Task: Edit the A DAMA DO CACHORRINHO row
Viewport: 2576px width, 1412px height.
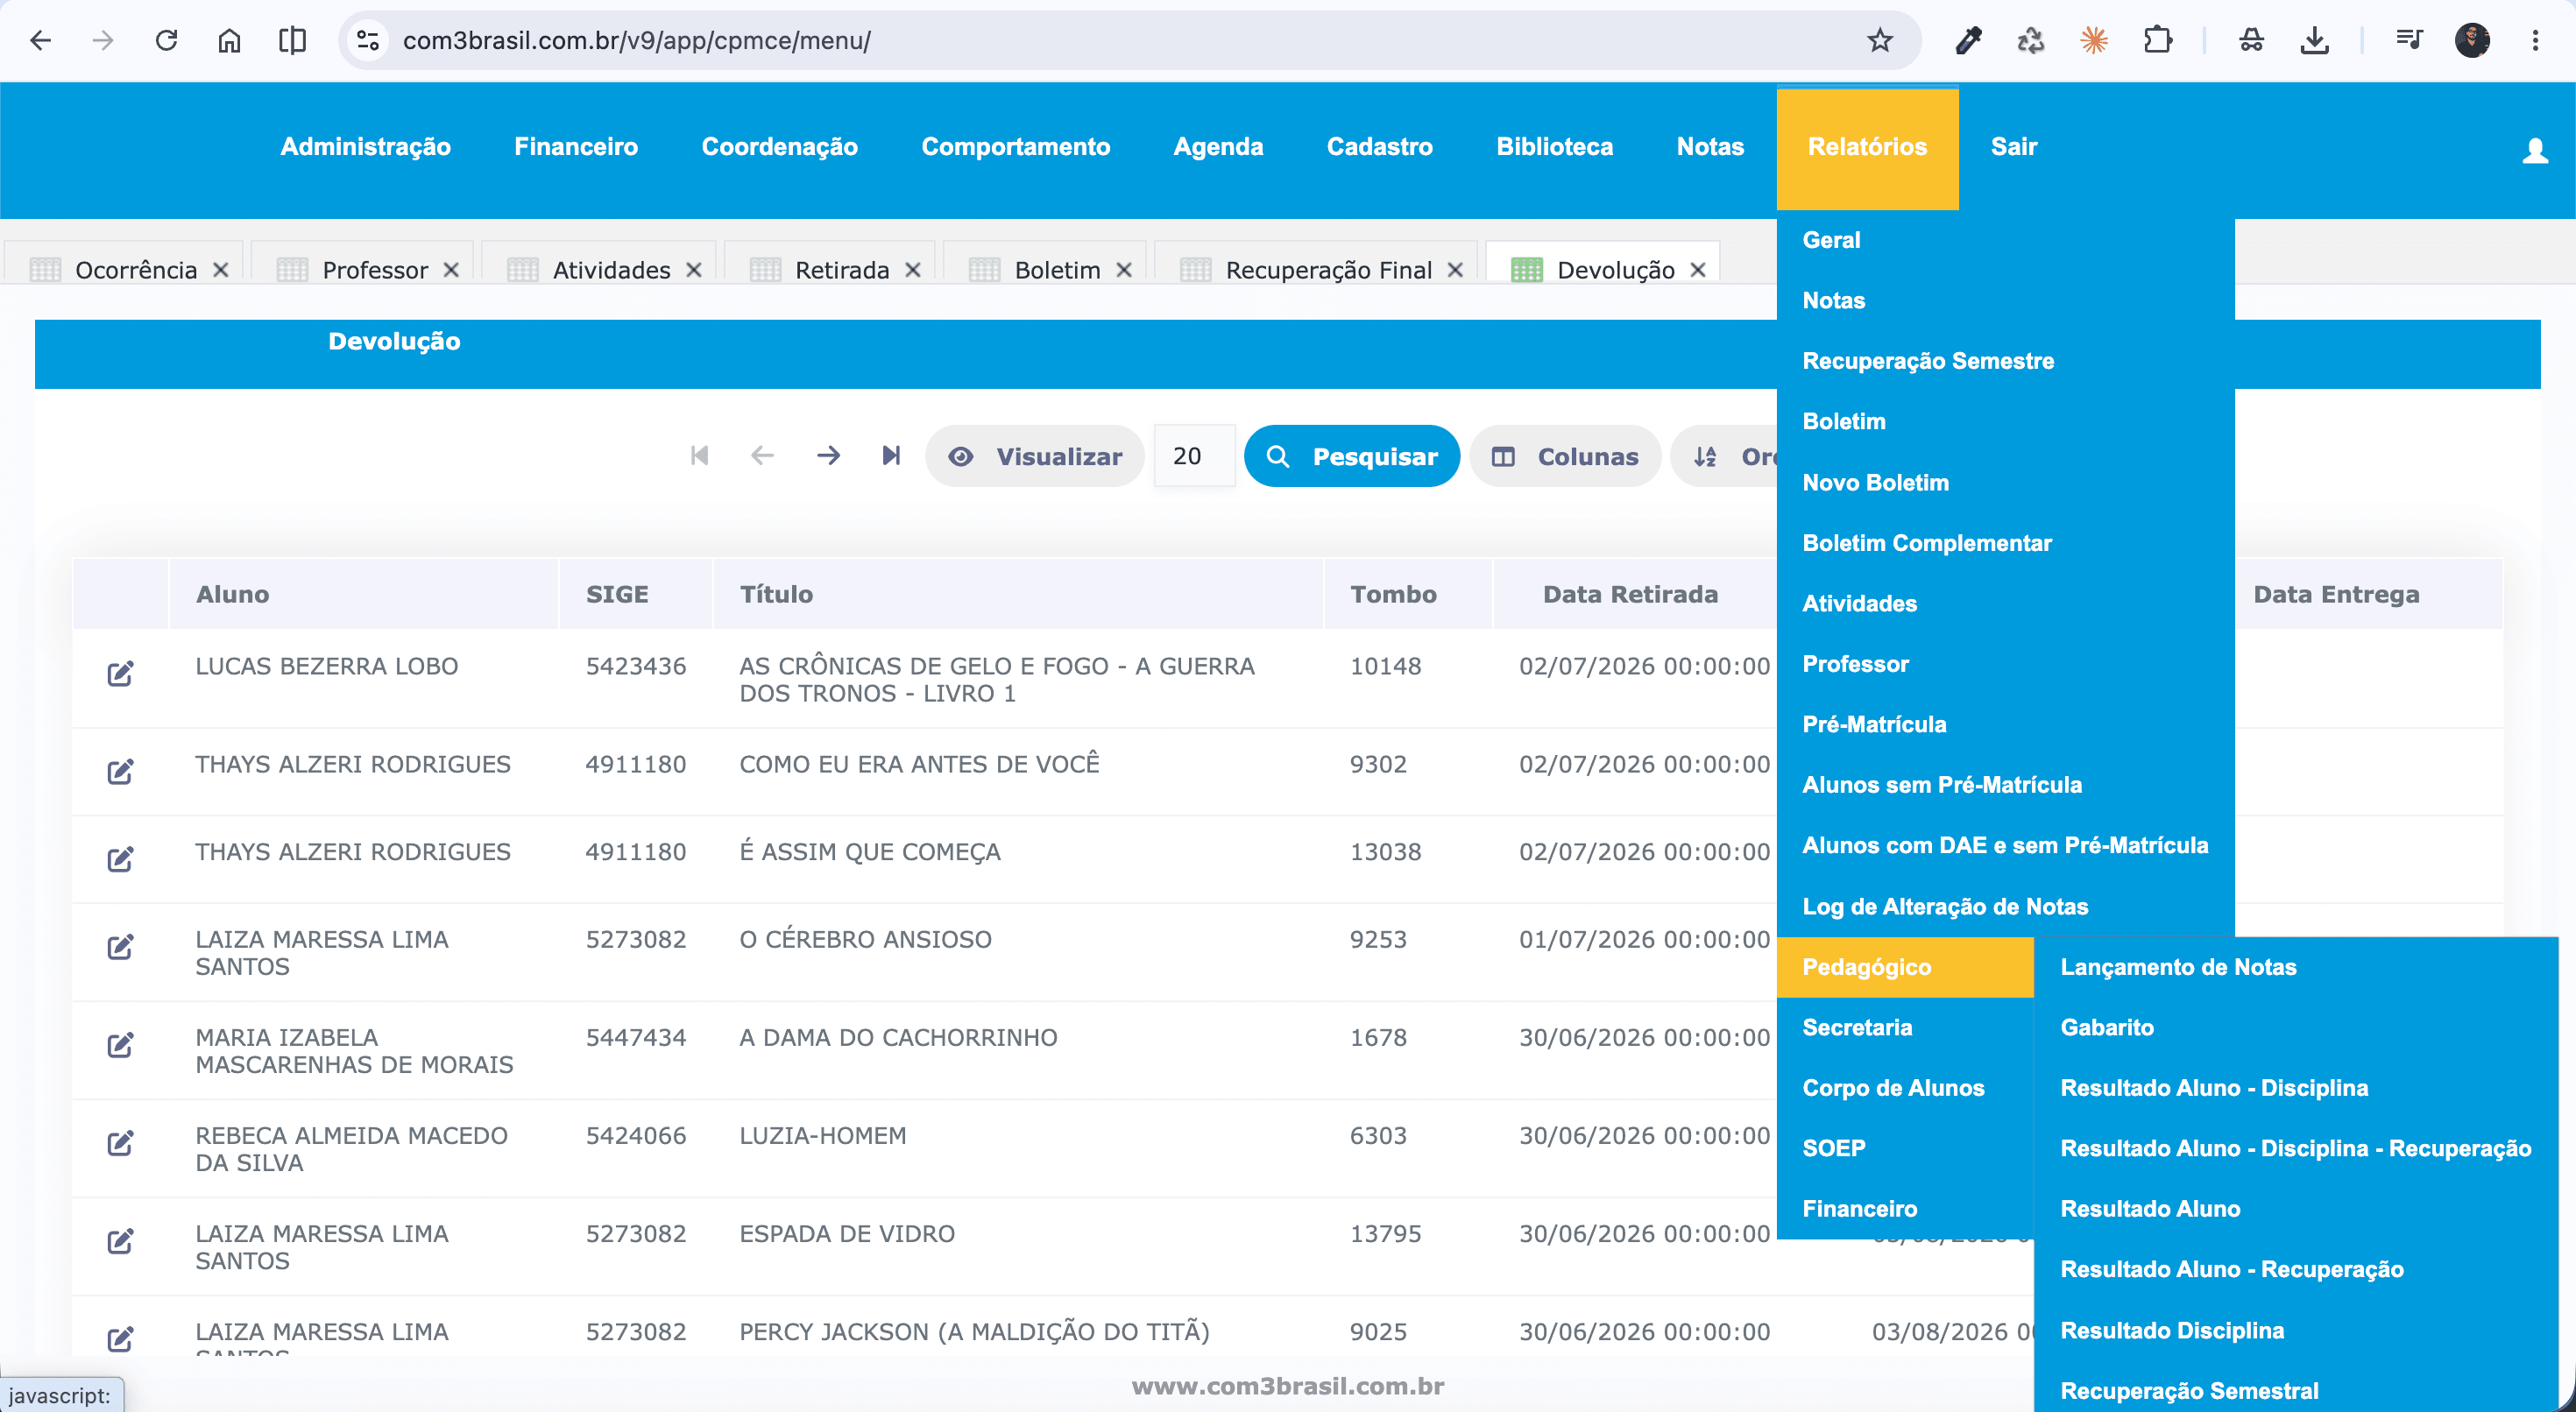Action: pos(120,1044)
